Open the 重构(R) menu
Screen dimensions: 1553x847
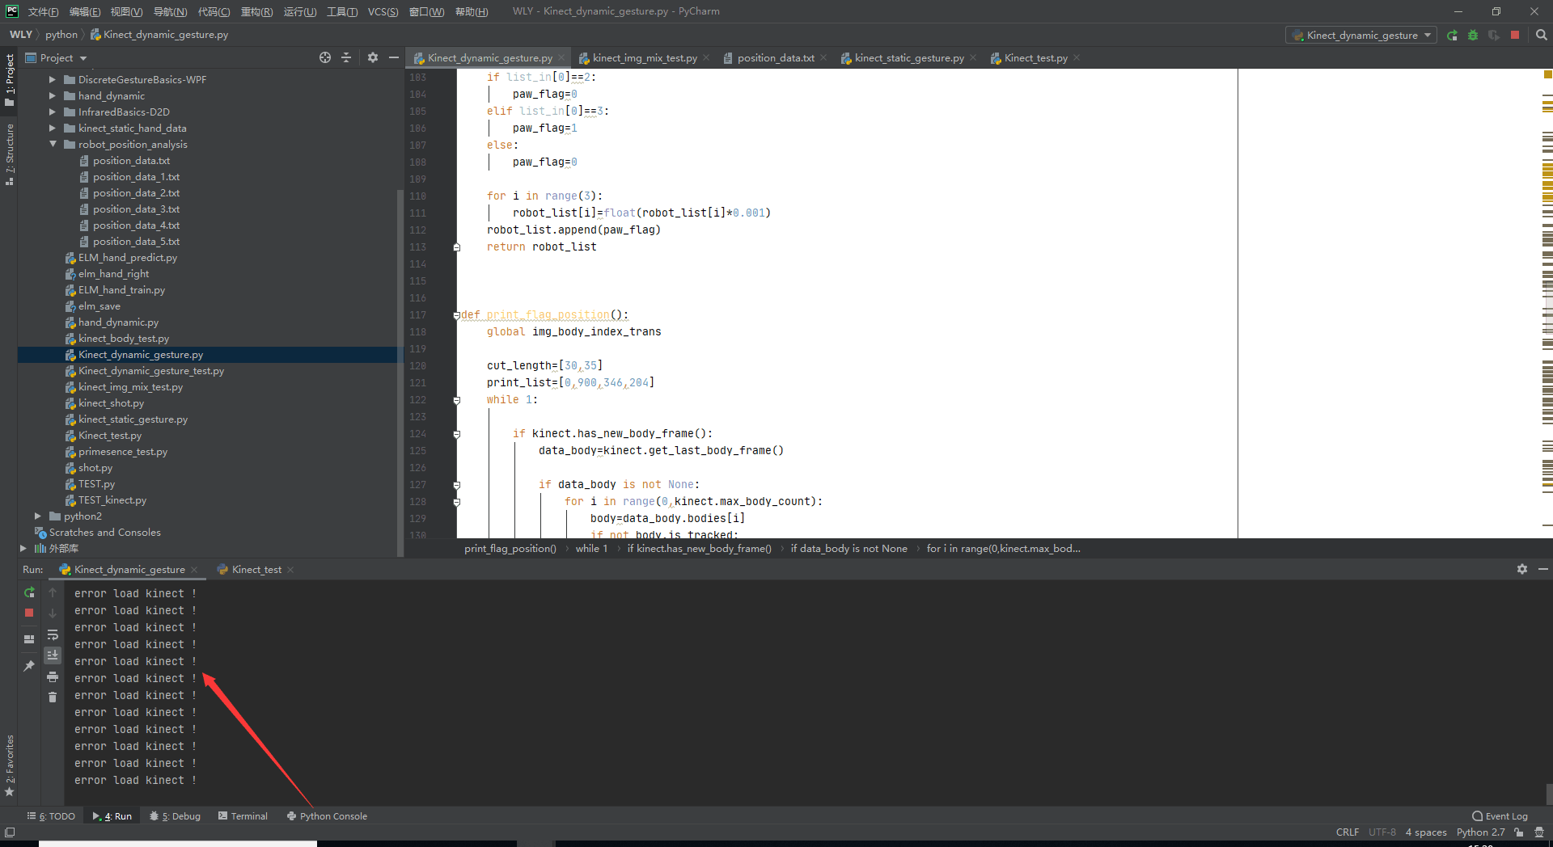(x=256, y=11)
